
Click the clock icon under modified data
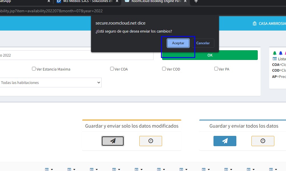[x=150, y=141]
